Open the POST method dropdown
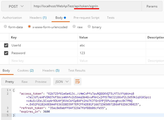This screenshot has height=120, width=164. coord(16,6)
